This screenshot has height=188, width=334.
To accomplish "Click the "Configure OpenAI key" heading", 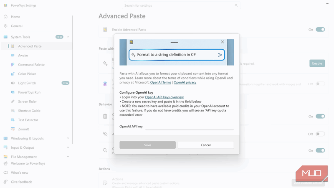I will click(137, 92).
